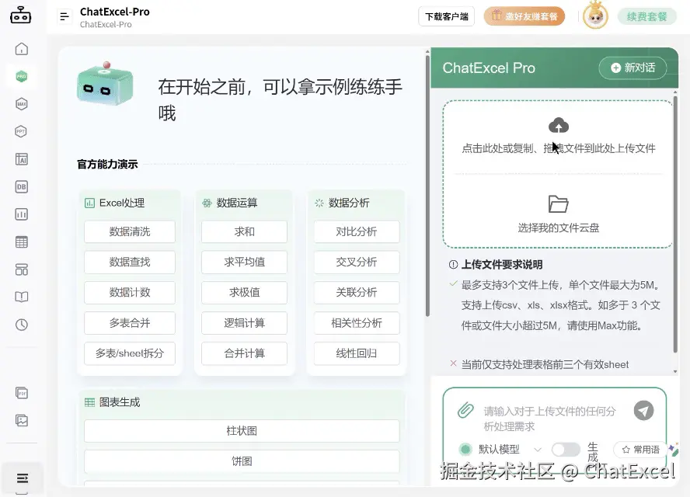Click the message input field
Viewport: 690px width, 497px height.
click(x=549, y=419)
